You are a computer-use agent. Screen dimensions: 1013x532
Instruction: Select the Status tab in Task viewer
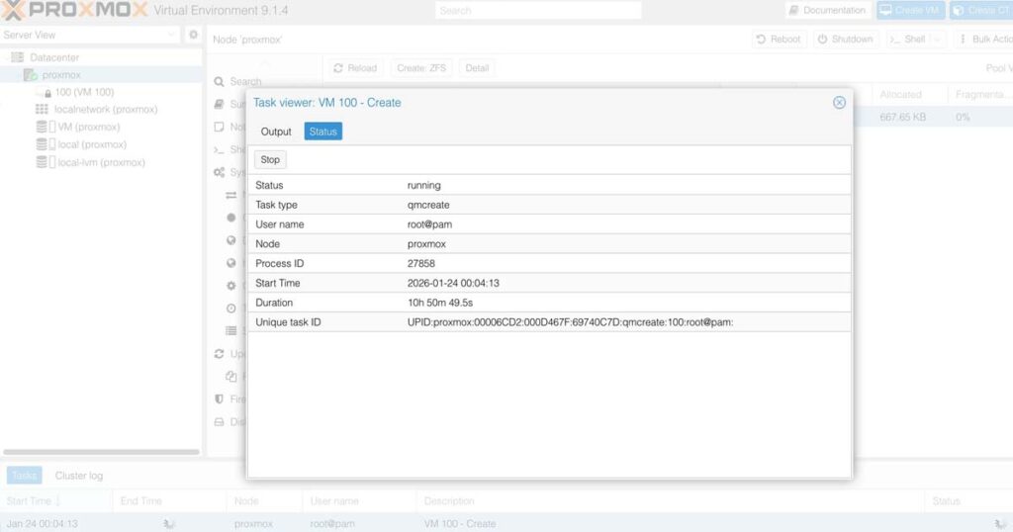point(323,132)
